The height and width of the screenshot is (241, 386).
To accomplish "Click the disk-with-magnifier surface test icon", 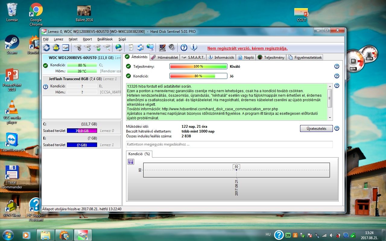I will pos(107,48).
